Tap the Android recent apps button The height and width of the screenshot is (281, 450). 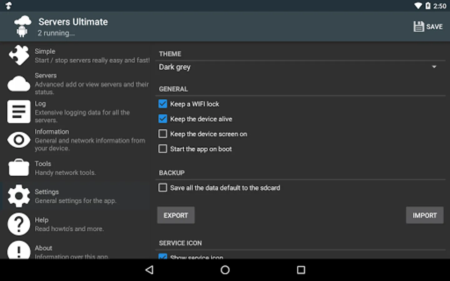[301, 270]
